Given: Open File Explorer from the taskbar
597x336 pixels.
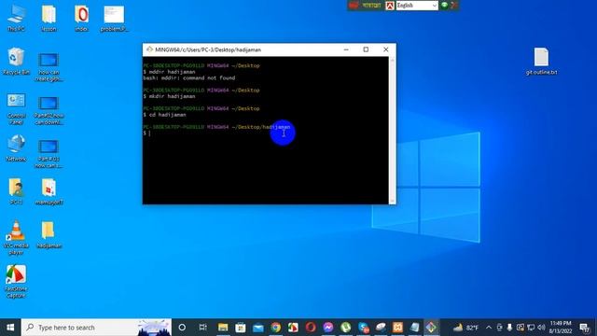Looking at the screenshot, I should tap(223, 328).
